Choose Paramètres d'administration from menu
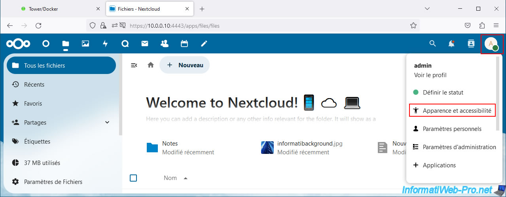The height and width of the screenshot is (197, 506). coord(459,147)
